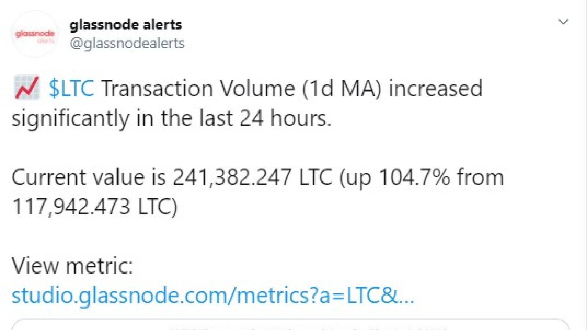Click the 'View metric:' label
The image size is (587, 330).
72,265
